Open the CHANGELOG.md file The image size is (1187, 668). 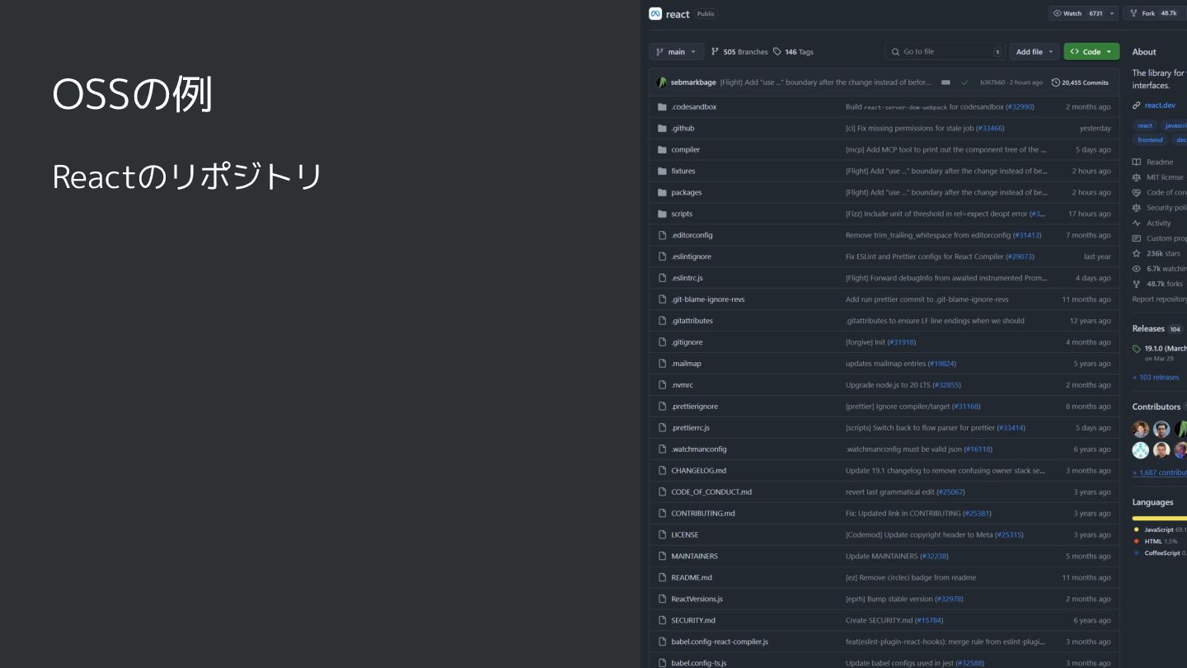click(699, 471)
